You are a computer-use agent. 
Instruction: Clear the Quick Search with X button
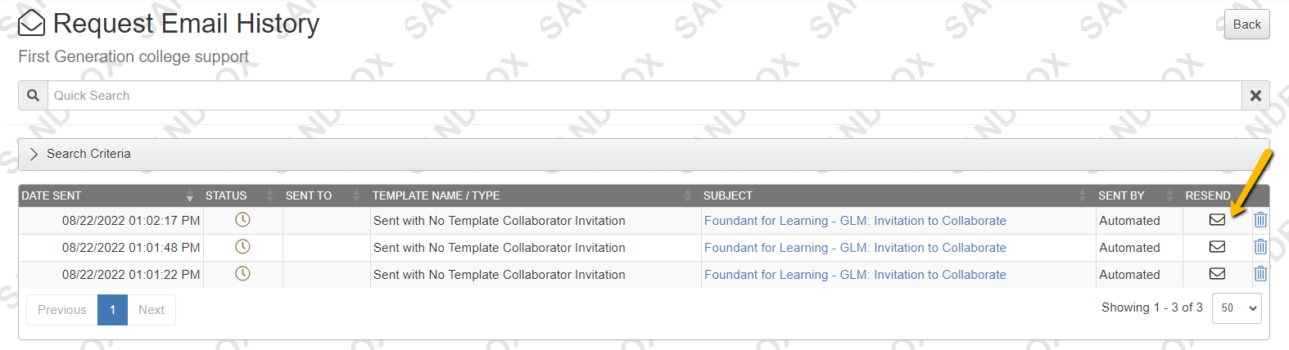tap(1255, 96)
